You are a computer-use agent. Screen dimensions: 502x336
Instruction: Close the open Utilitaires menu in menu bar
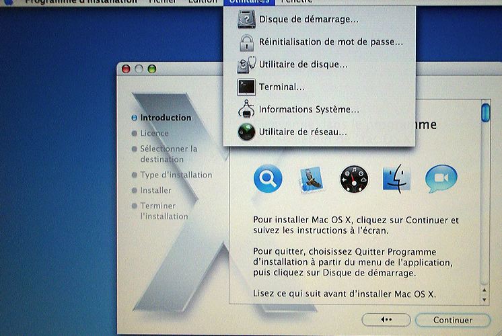click(249, 2)
